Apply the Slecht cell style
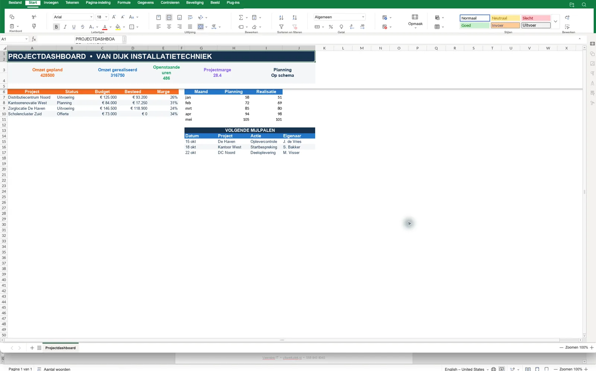Image resolution: width=596 pixels, height=371 pixels. tap(536, 18)
